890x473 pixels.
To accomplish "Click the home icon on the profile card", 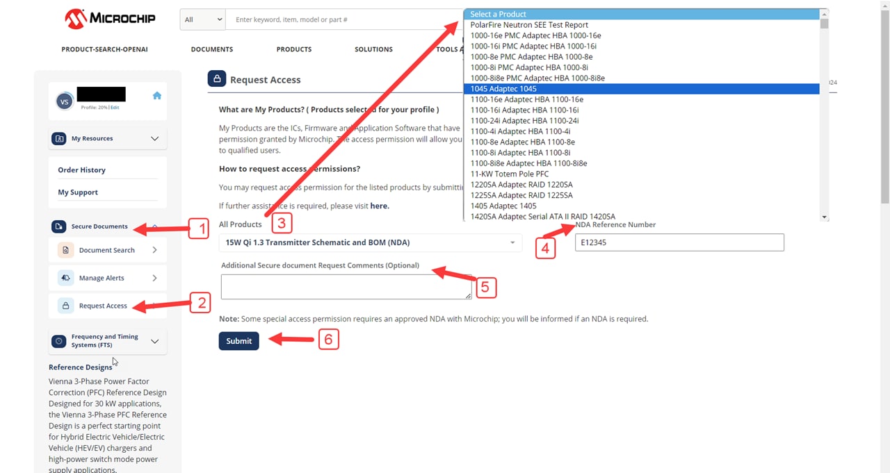I will pos(157,94).
